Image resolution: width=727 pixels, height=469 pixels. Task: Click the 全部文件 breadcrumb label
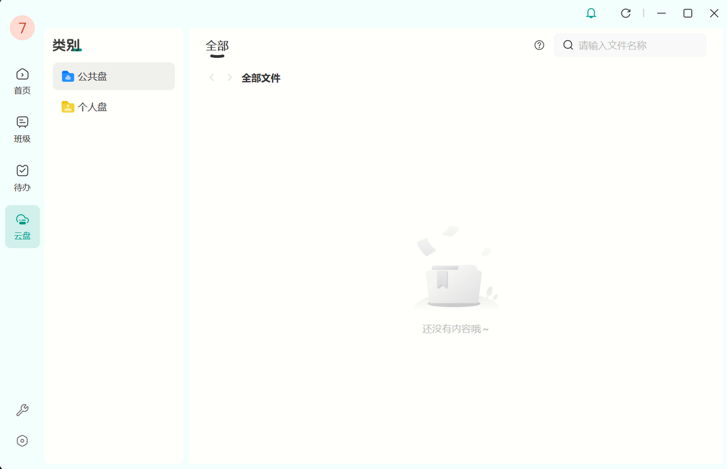[261, 78]
